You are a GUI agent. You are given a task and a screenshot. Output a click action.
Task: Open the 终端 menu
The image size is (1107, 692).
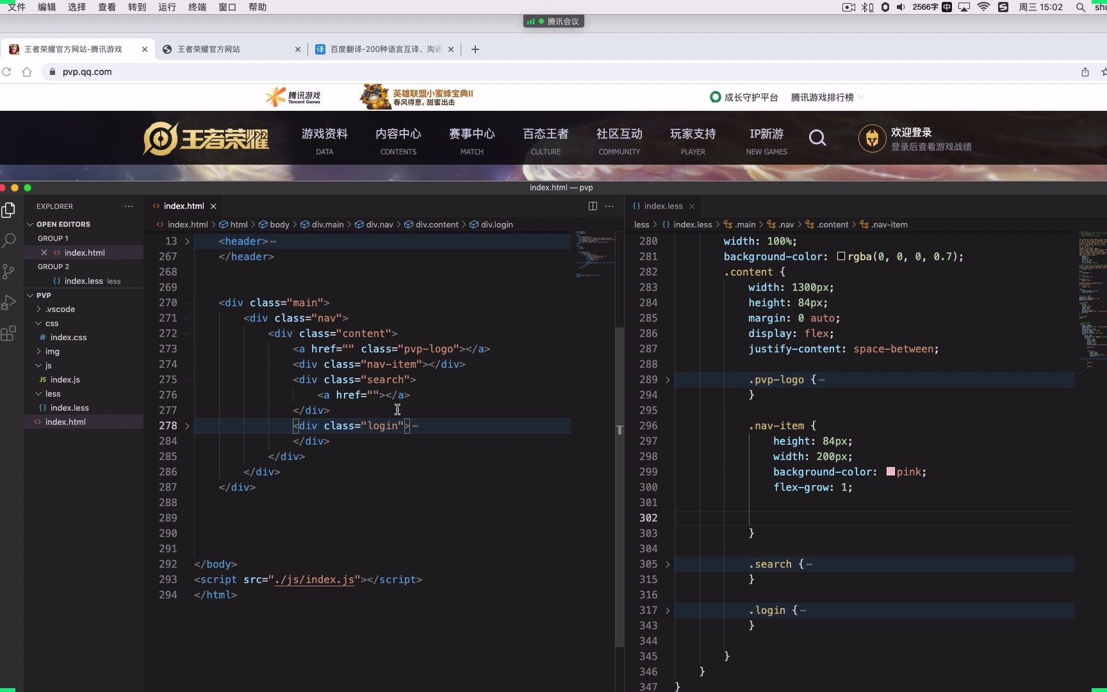tap(197, 7)
